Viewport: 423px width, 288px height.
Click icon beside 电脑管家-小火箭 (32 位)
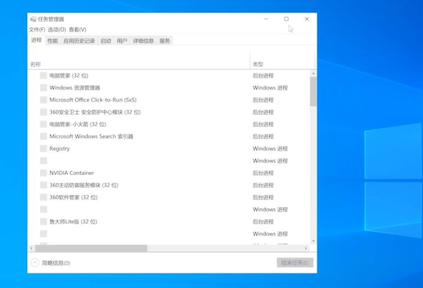coord(43,124)
